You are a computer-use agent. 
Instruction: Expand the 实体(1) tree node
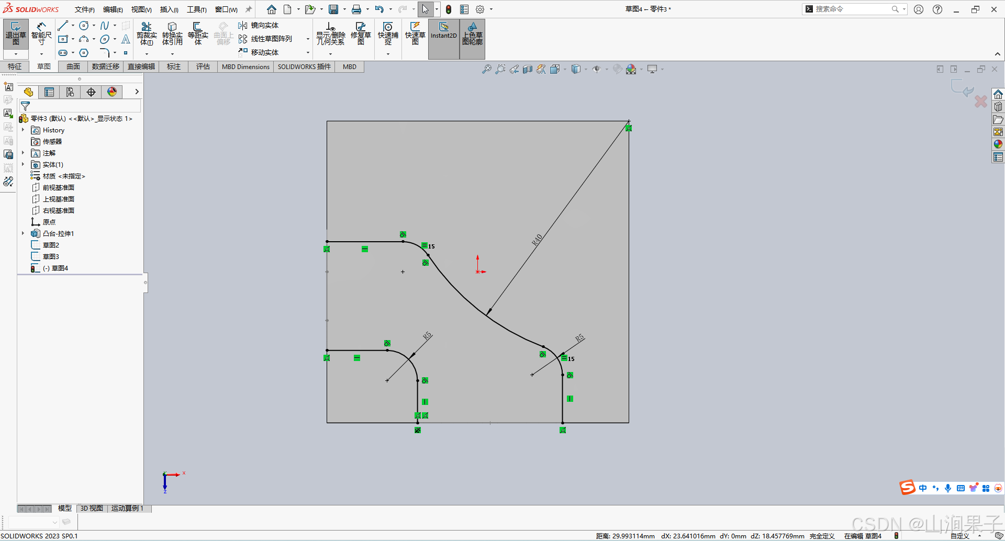point(23,164)
